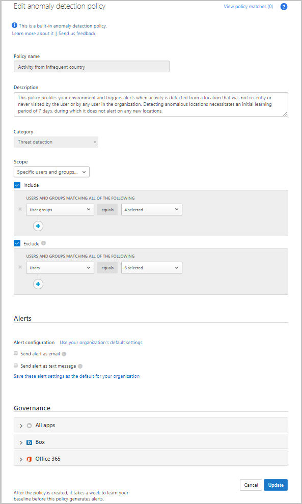Click info icon beside Send alert as text message
302x504 pixels.
click(80, 366)
